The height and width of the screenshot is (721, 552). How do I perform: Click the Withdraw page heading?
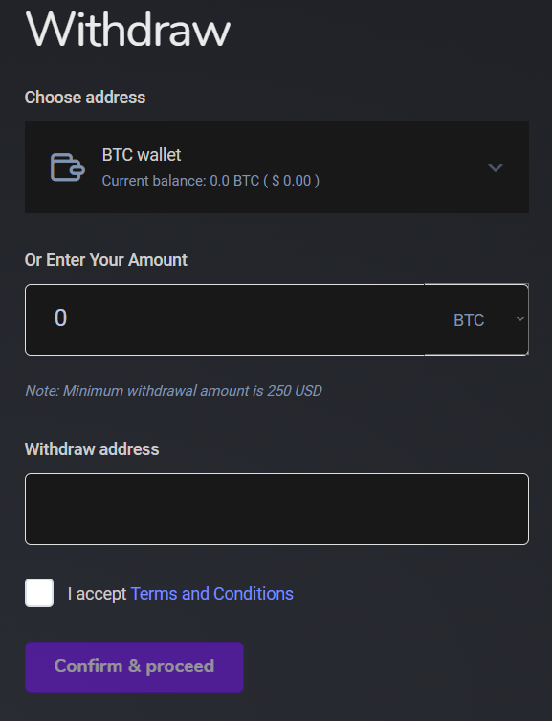pos(128,30)
